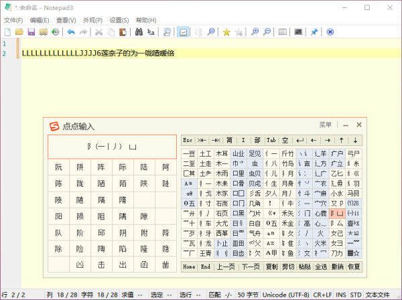402x300 pixels.
Task: Select the 刀力 radical group
Action: [337, 253]
